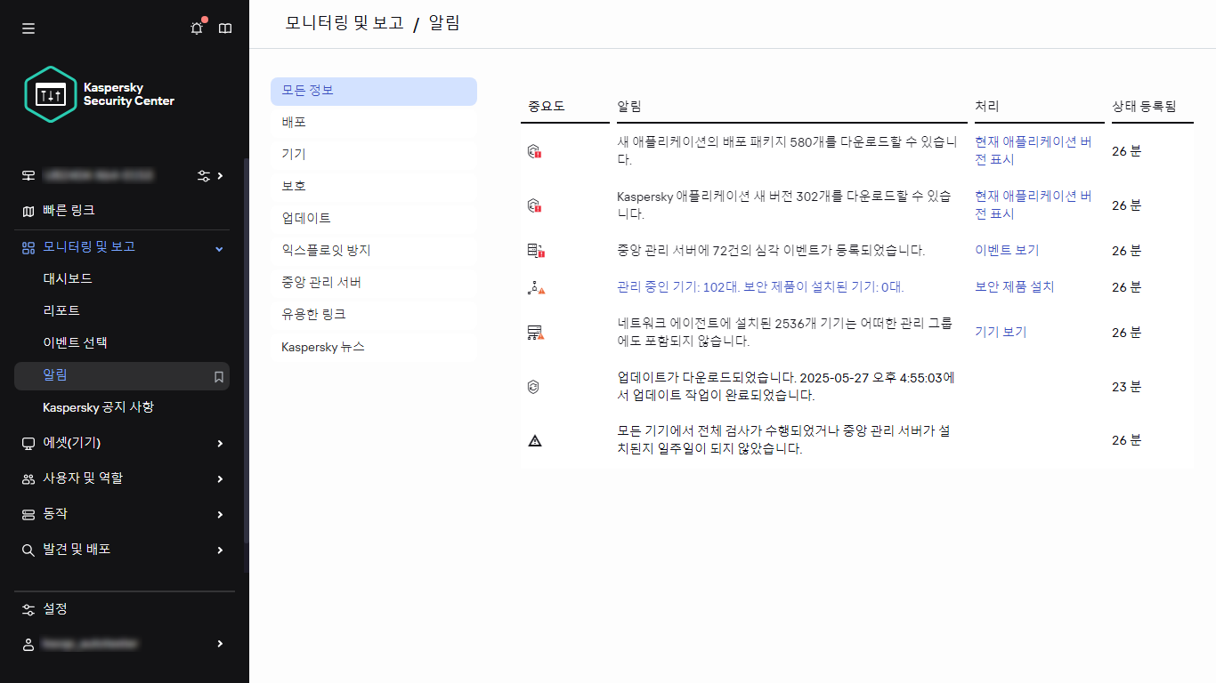This screenshot has width=1216, height=683.
Task: Open 빠른 링크 from the sidebar
Action: pos(66,212)
